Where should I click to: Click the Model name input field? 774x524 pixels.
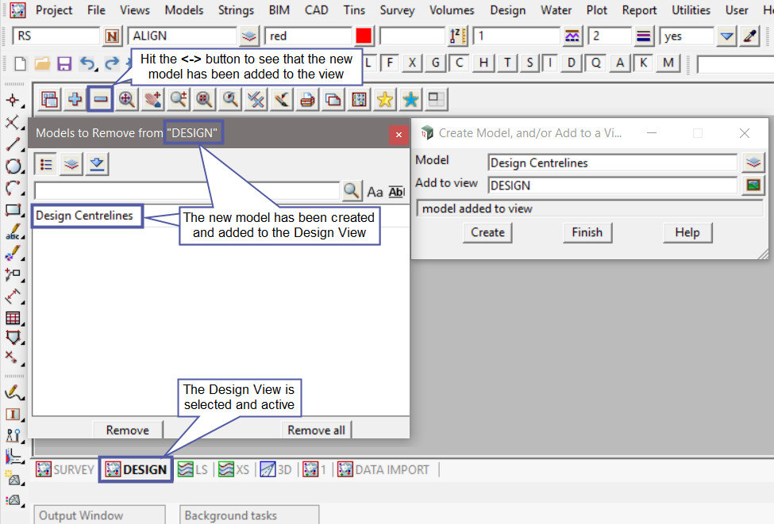pos(613,163)
